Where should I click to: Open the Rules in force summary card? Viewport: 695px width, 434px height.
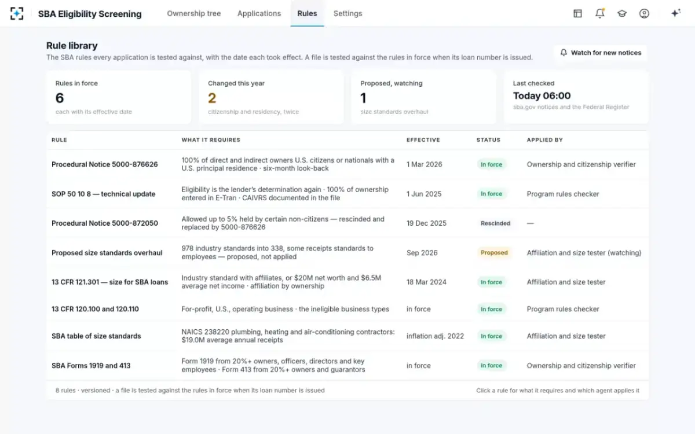click(x=119, y=97)
